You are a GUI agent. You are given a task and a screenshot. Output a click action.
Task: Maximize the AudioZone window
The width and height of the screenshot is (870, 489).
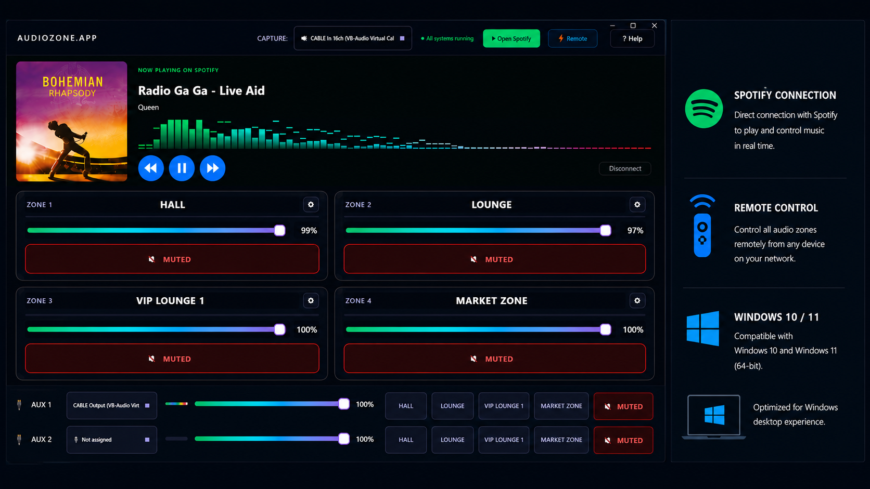click(x=633, y=25)
